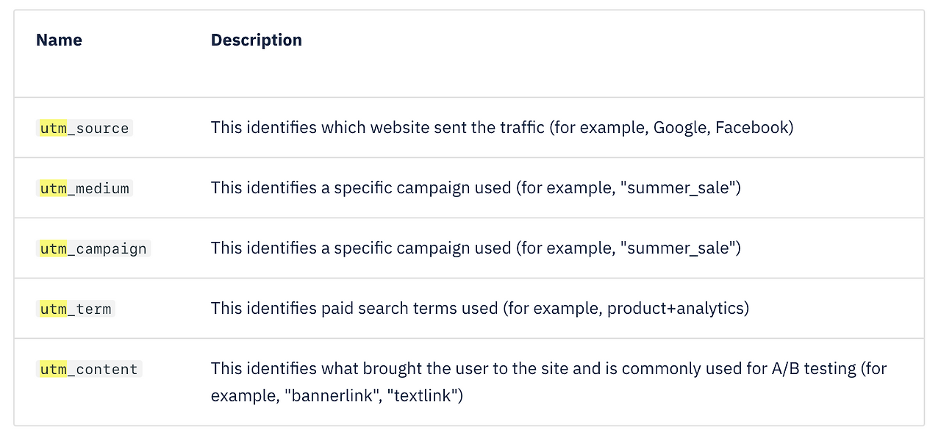Select the utm_source parameter name
Viewport: 941px width, 441px height.
(85, 128)
